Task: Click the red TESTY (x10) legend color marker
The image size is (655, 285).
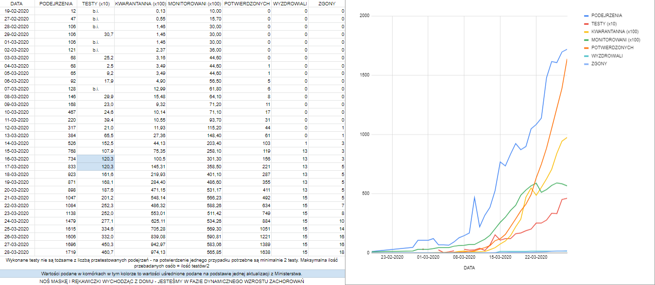Action: 586,24
